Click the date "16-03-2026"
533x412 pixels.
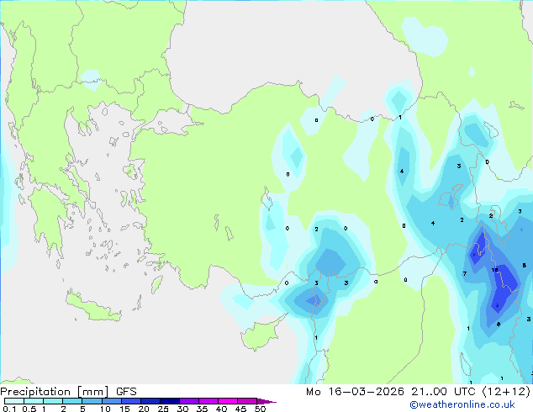pos(367,392)
